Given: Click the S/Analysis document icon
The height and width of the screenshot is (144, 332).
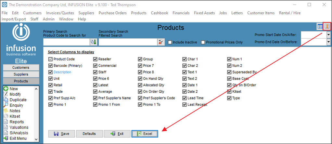Looking at the screenshot, I should point(6,133).
